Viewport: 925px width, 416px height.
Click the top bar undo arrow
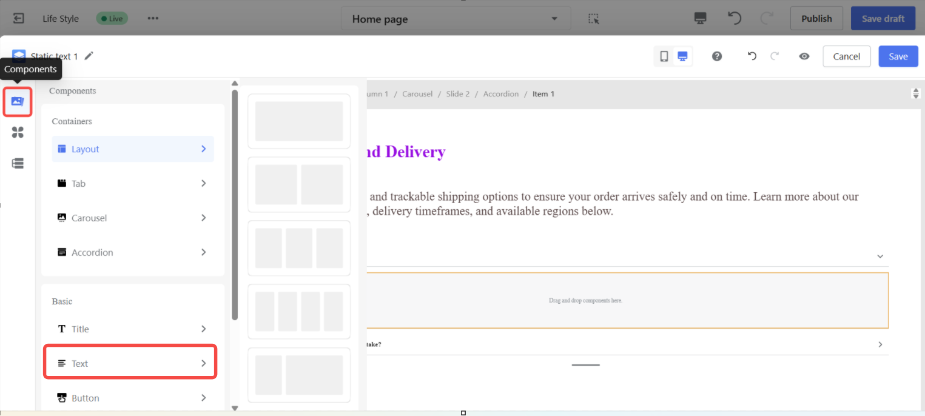(735, 18)
